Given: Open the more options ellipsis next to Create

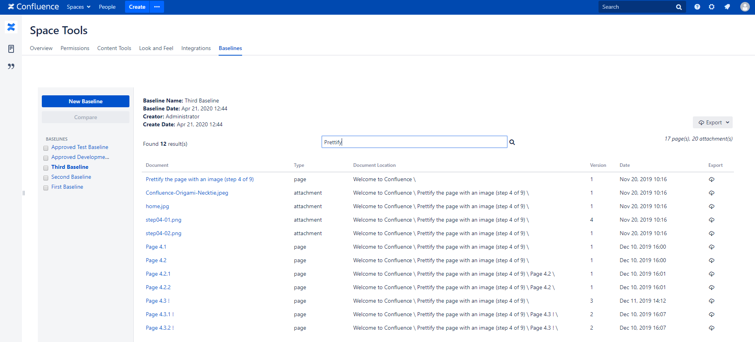Looking at the screenshot, I should point(157,7).
